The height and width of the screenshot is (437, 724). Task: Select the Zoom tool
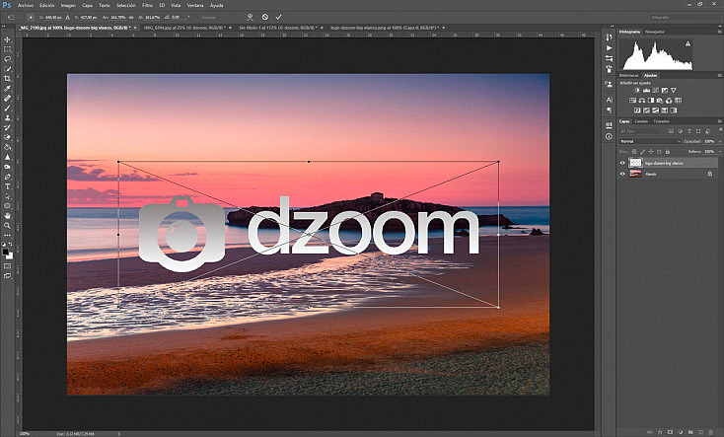(7, 226)
